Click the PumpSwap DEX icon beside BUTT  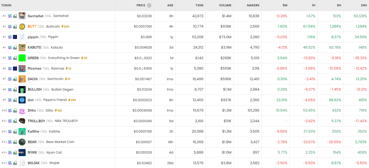[x=15, y=27]
